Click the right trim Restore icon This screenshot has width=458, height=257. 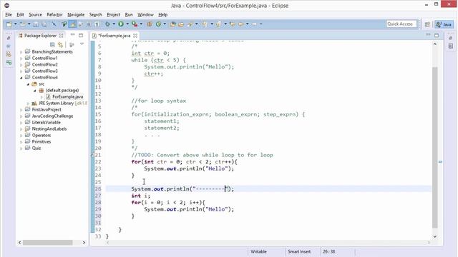coord(450,38)
